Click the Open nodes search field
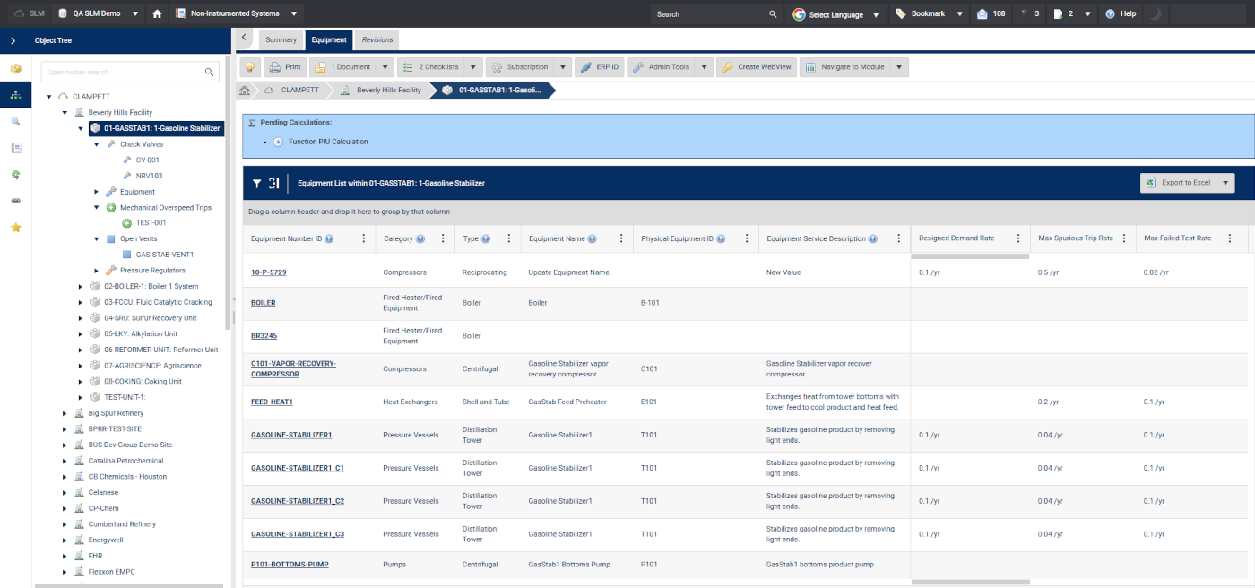The width and height of the screenshot is (1255, 588). [124, 72]
